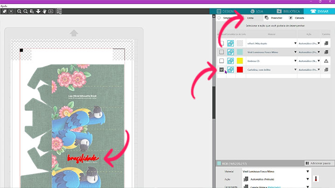Select the Camada tab label
Screen dimensions: 335x188
click(x=300, y=18)
